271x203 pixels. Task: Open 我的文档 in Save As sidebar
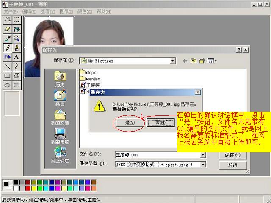[60, 118]
